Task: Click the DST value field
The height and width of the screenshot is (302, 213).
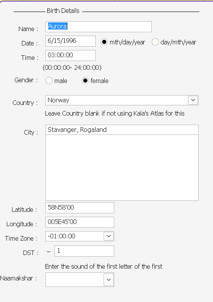Action: coord(84,251)
